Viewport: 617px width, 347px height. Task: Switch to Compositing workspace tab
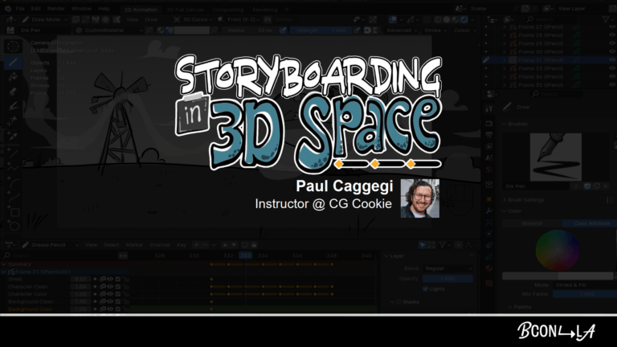coord(228,10)
